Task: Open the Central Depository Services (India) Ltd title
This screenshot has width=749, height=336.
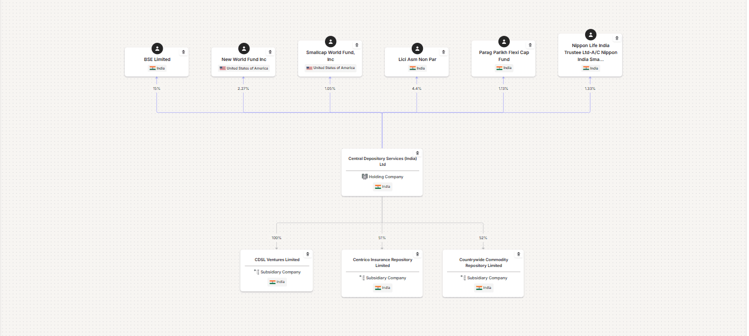Action: pyautogui.click(x=382, y=162)
